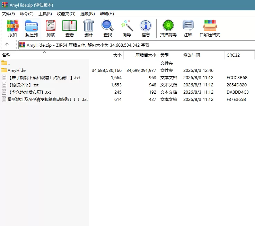Sort by 修改时间 column header

click(x=203, y=55)
